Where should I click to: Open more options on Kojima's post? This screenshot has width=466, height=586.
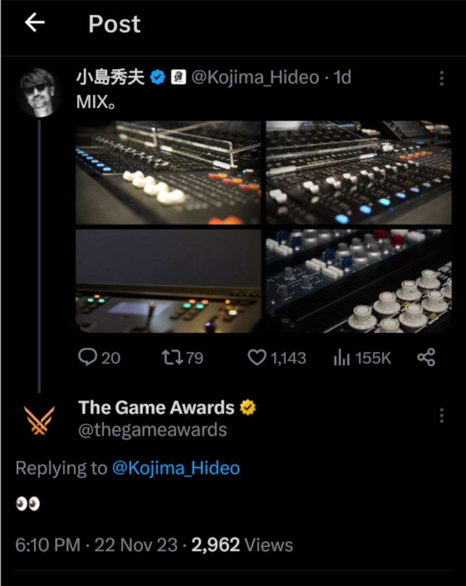coord(442,78)
